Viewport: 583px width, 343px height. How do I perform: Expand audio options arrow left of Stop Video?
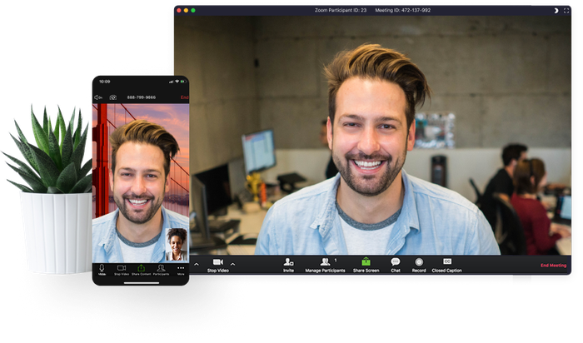(x=197, y=264)
